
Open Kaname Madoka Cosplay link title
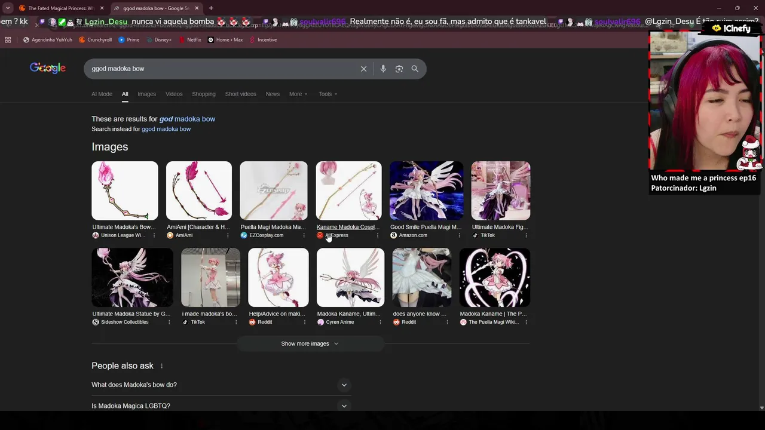click(348, 227)
